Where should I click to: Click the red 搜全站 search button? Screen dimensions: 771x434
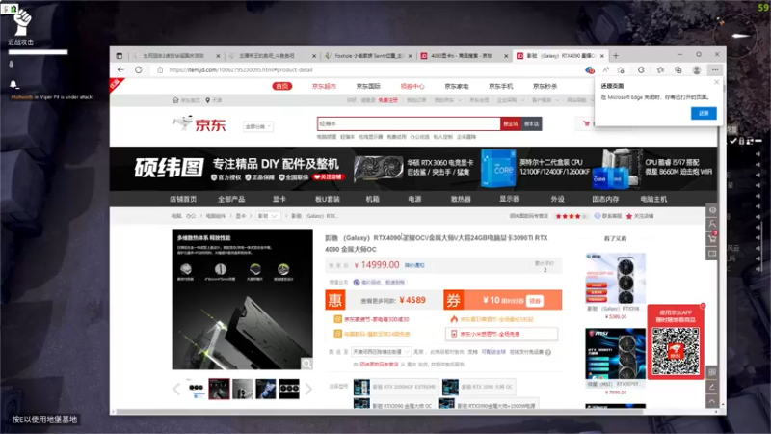pos(511,124)
